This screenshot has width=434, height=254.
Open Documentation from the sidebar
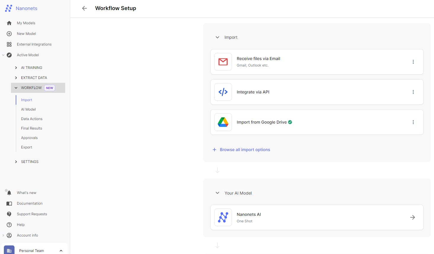pyautogui.click(x=30, y=203)
